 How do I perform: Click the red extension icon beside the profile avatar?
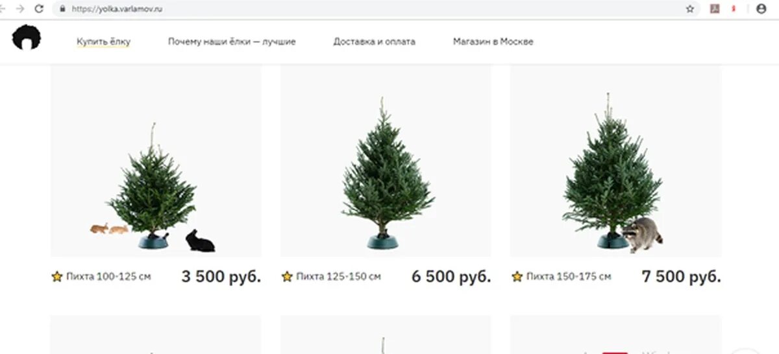[734, 9]
